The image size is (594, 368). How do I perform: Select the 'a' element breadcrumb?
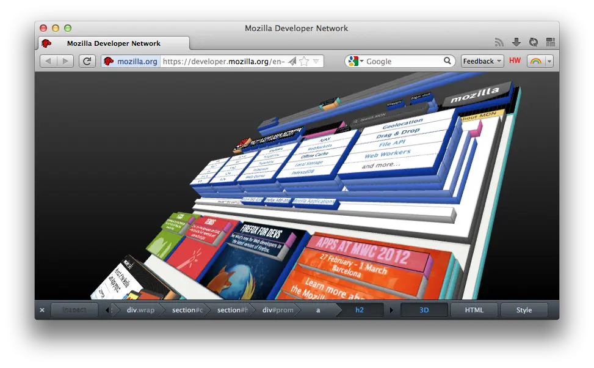(x=318, y=310)
